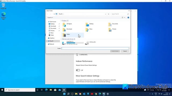Select Documents in navigation pane
Screen dimensions: 172x96
[53, 29]
